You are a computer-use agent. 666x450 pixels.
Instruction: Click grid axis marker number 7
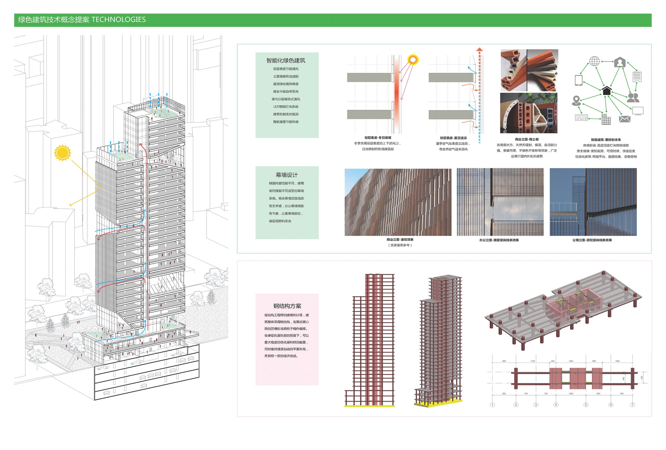coord(632,405)
